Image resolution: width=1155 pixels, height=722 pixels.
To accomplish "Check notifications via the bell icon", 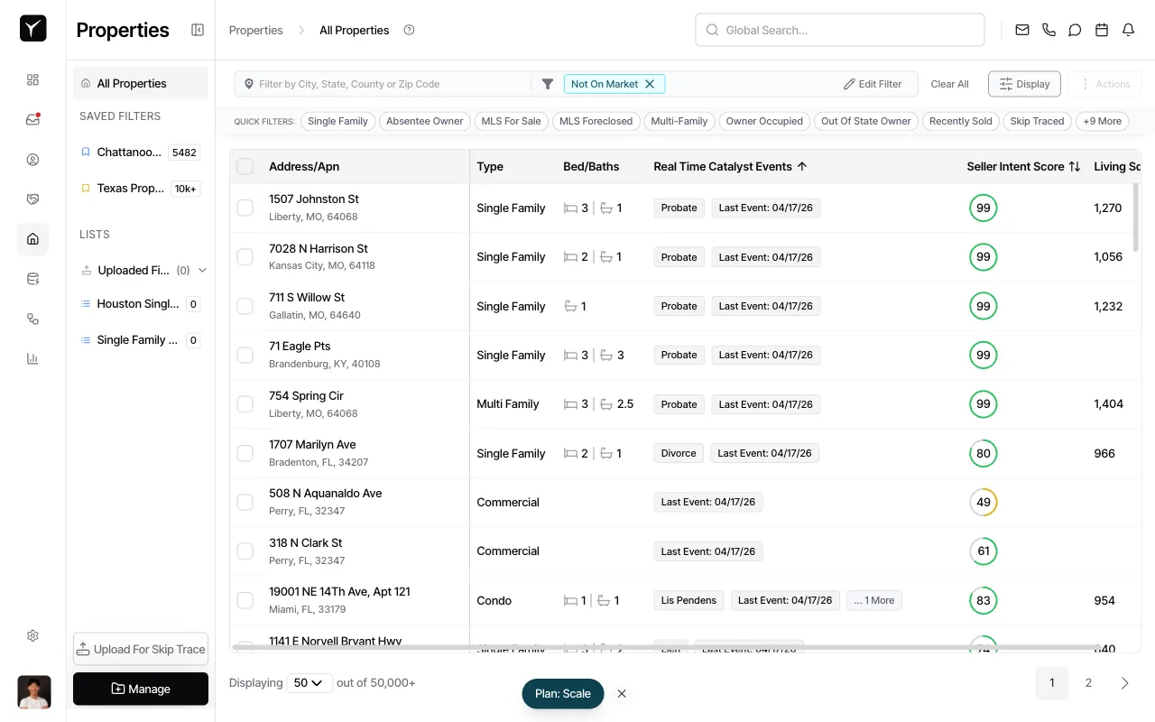I will [1128, 29].
